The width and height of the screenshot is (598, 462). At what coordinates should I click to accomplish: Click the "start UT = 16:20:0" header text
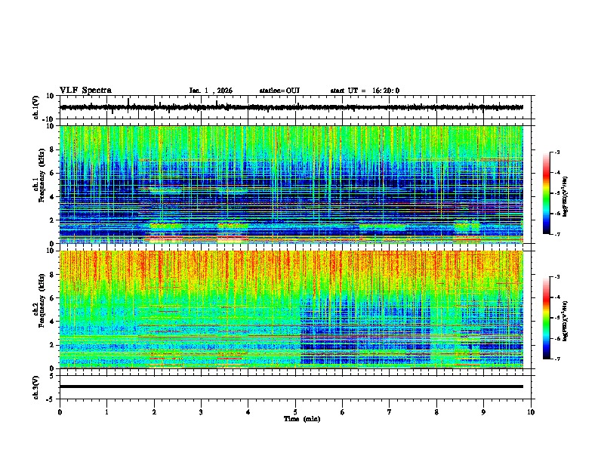pos(365,91)
